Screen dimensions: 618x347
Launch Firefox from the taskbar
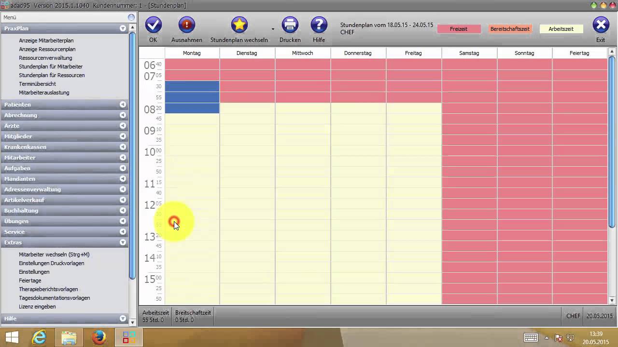click(99, 337)
